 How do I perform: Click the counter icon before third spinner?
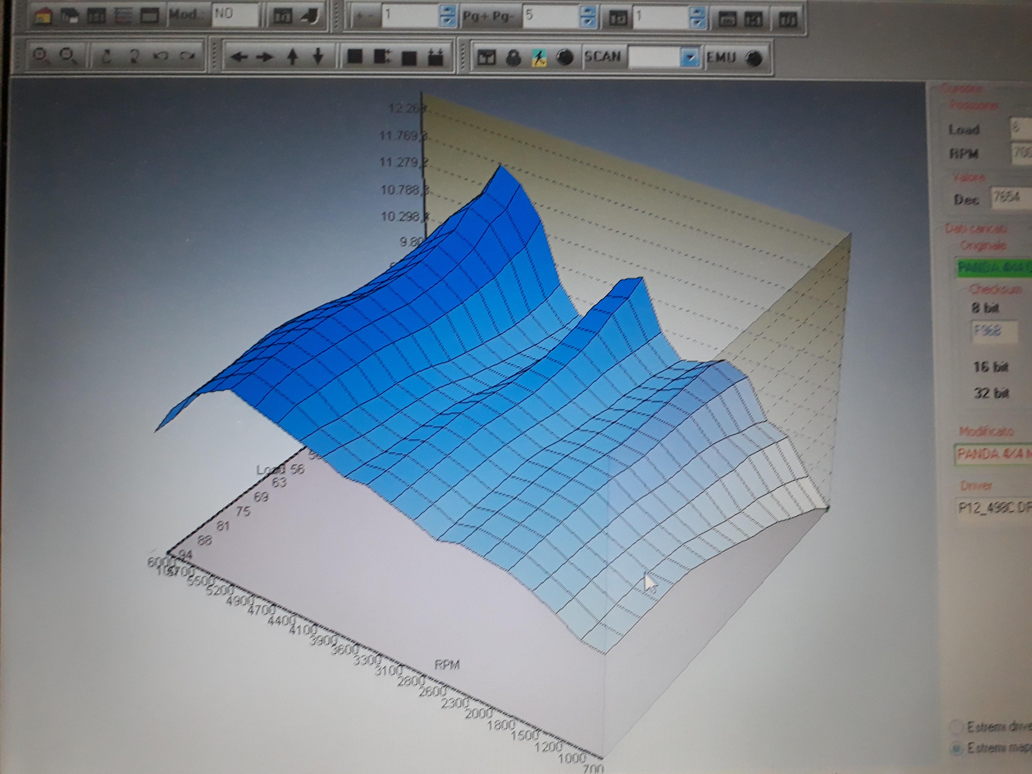pos(618,18)
